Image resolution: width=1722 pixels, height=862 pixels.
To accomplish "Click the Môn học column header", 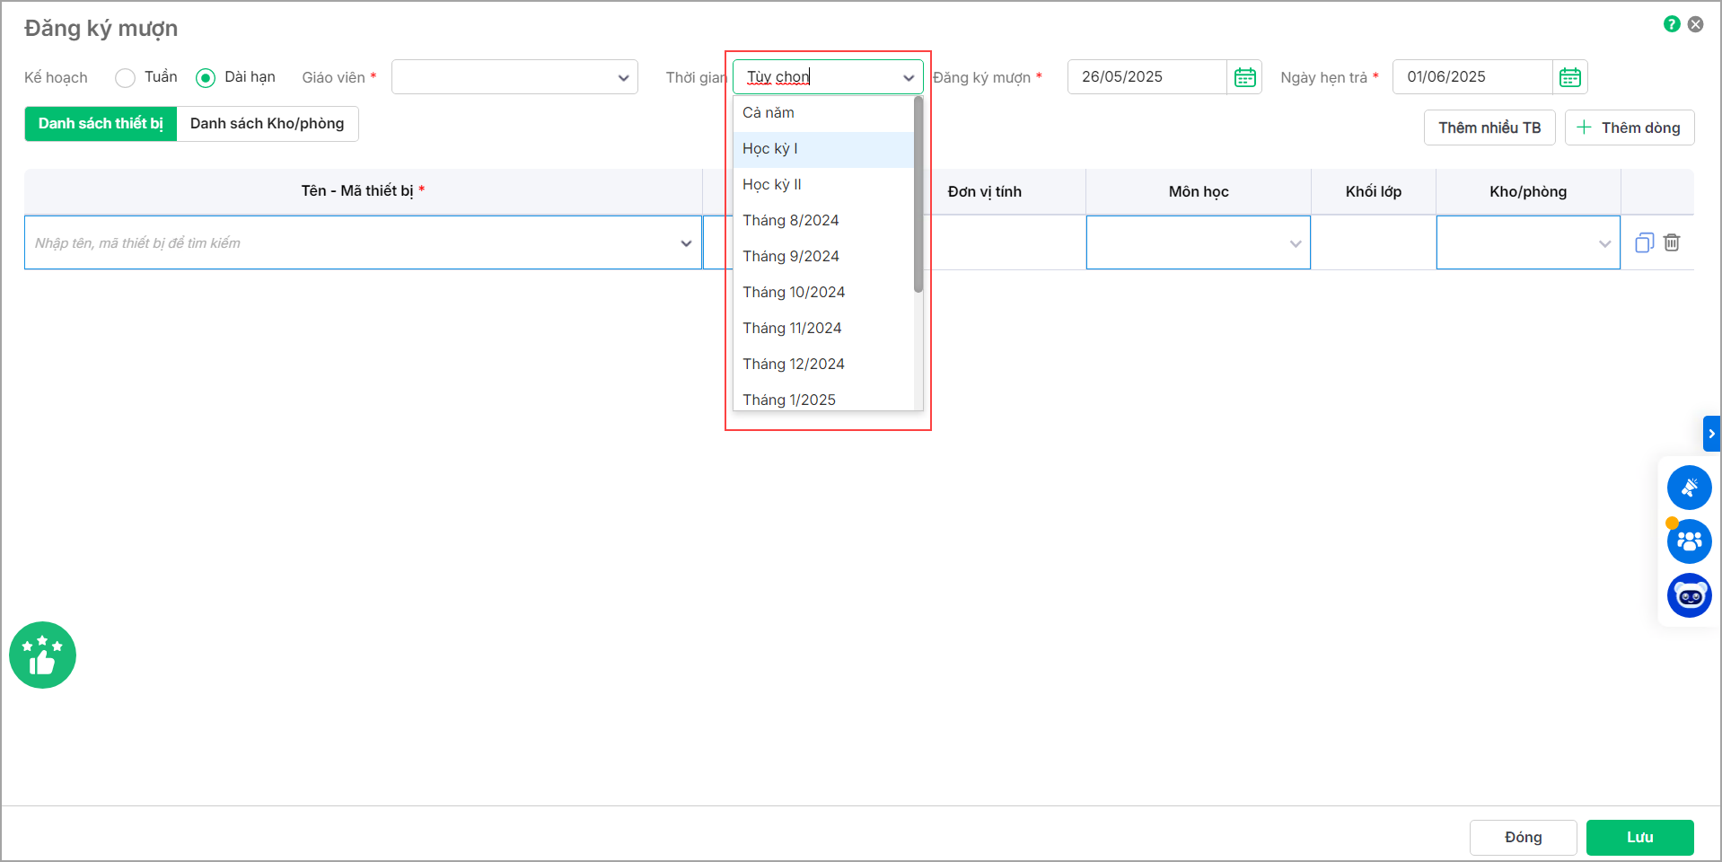I will pyautogui.click(x=1199, y=191).
